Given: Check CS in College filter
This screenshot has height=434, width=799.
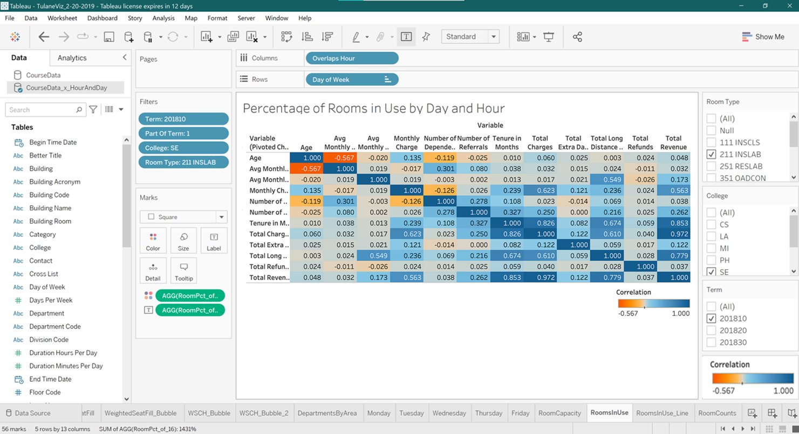Looking at the screenshot, I should [x=712, y=225].
